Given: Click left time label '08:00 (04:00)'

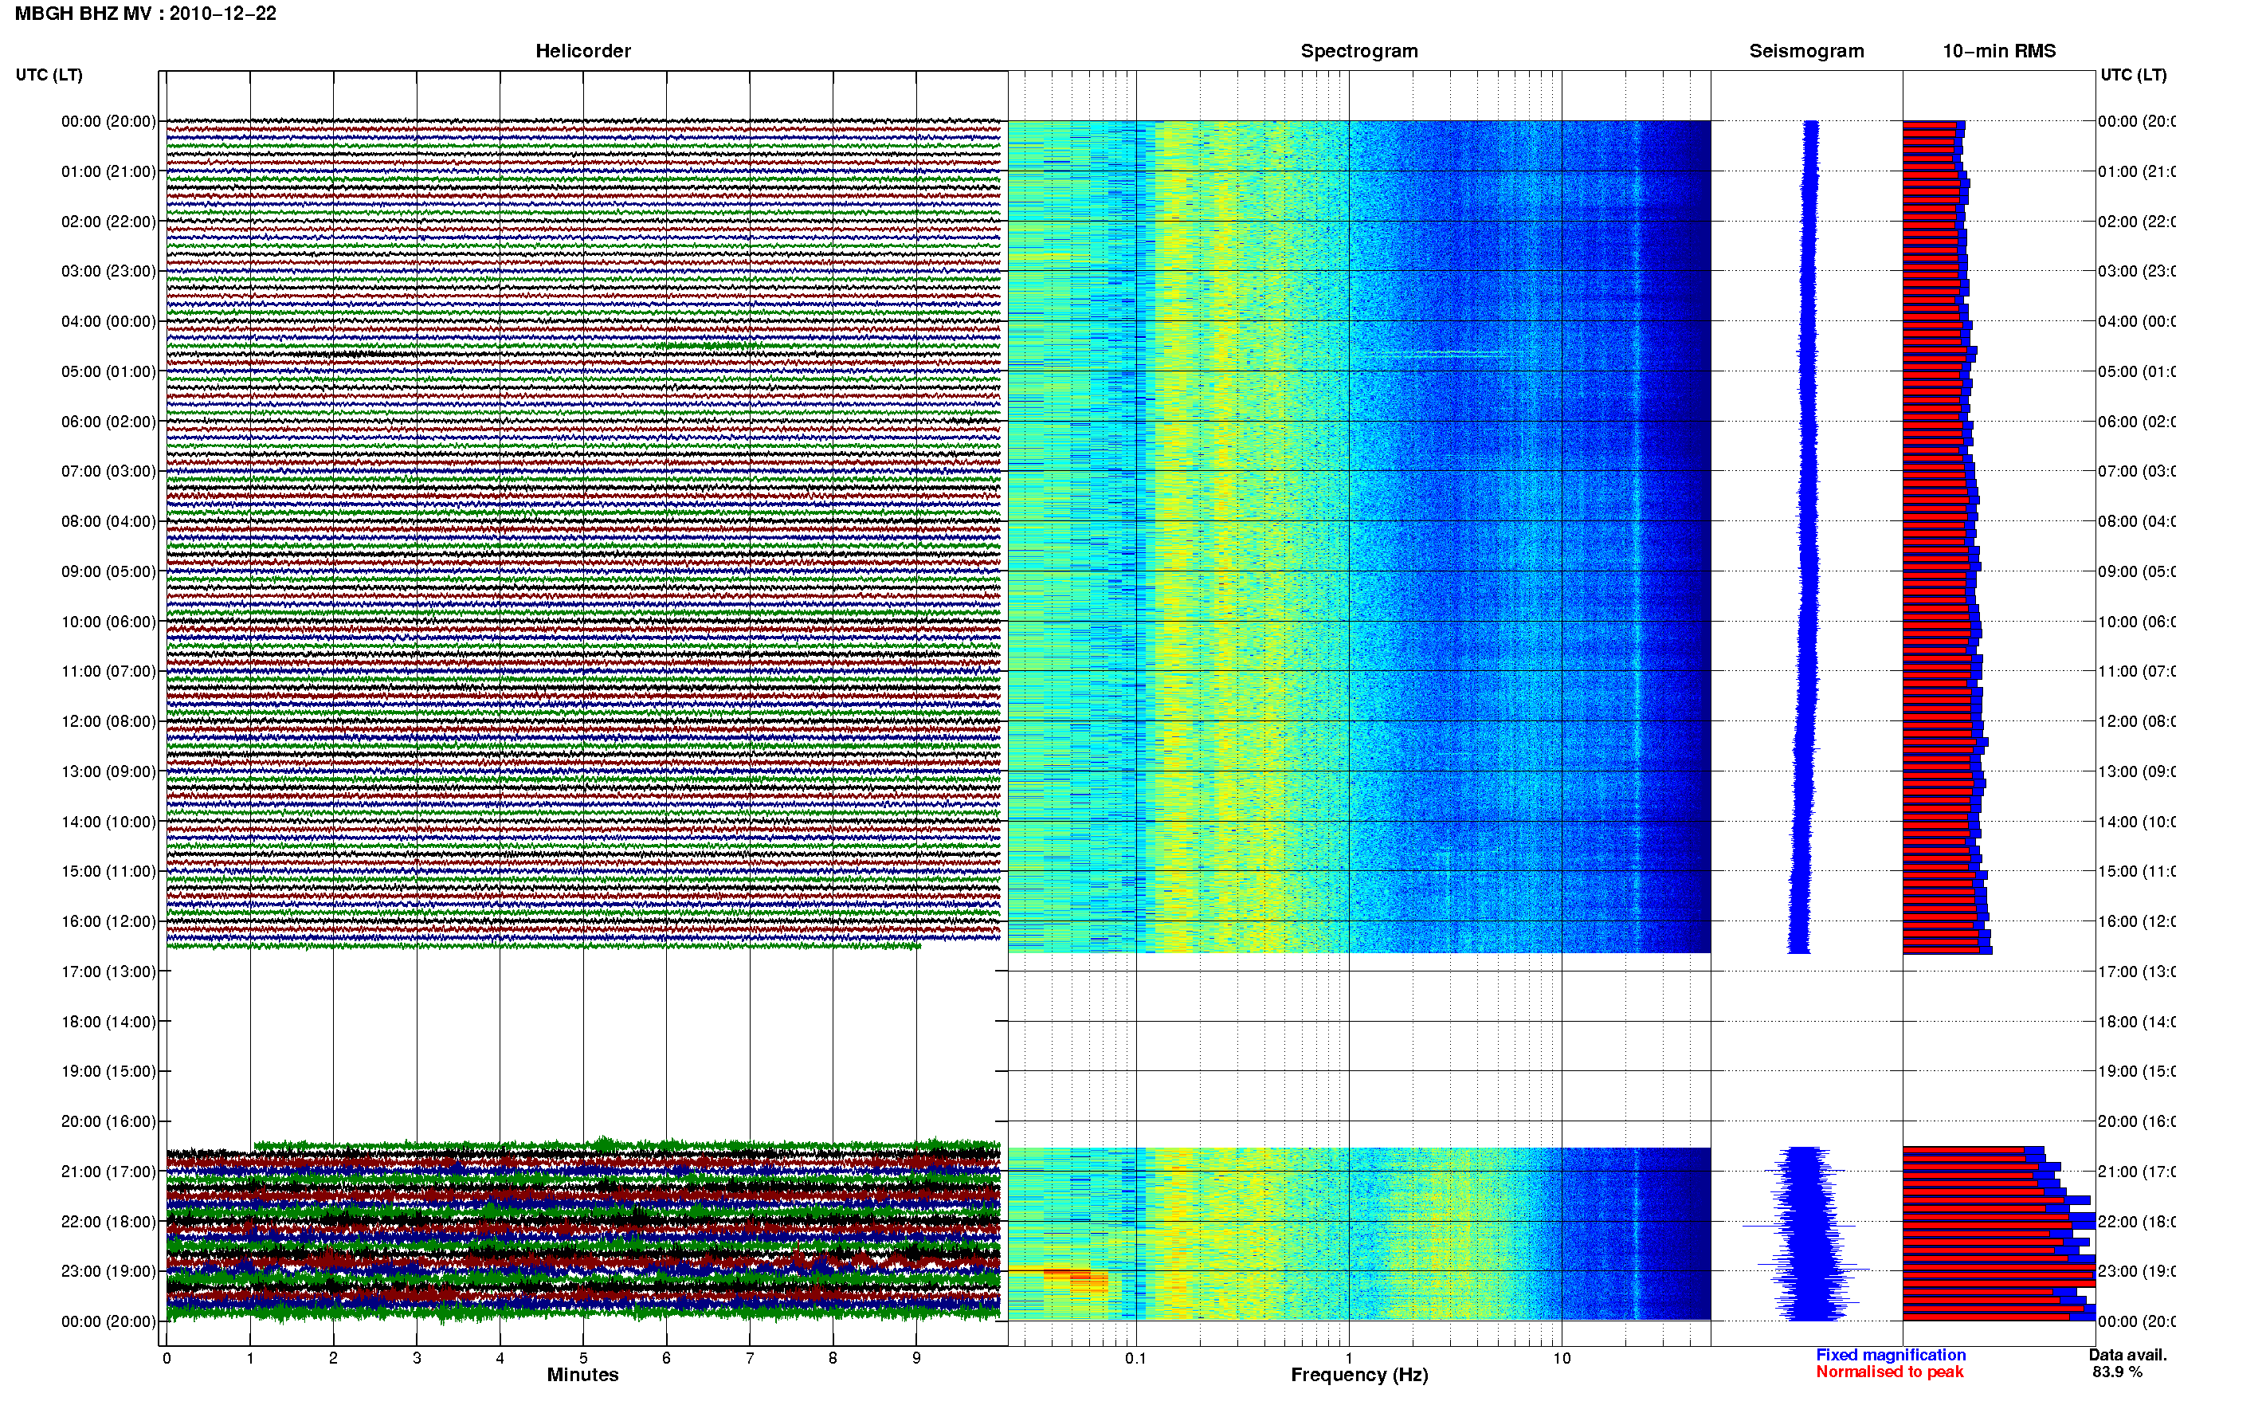Looking at the screenshot, I should point(108,521).
